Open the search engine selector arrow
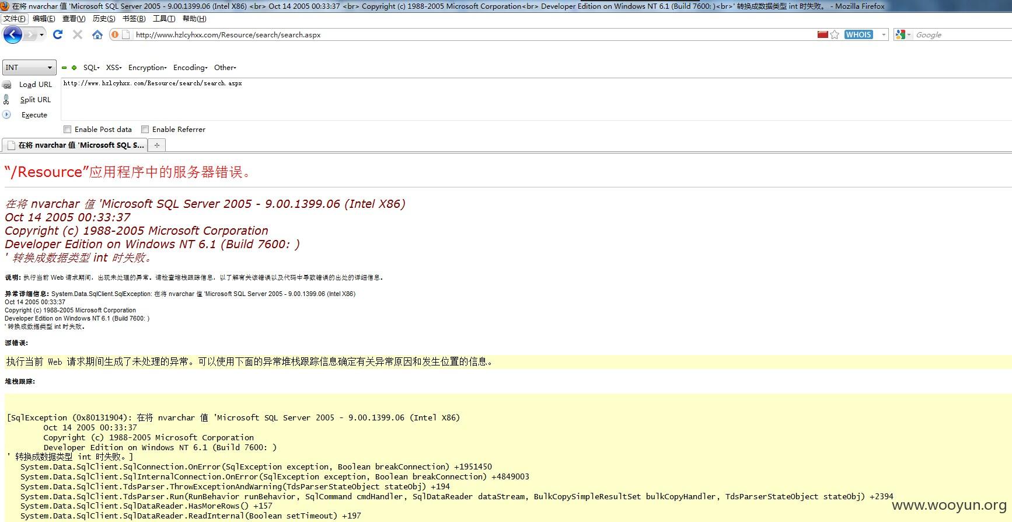The height and width of the screenshot is (522, 1012). [909, 34]
